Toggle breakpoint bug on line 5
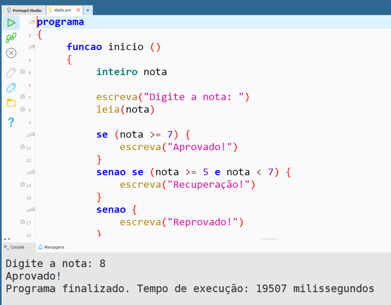Viewport: 391px width, 305px height. [x=23, y=72]
